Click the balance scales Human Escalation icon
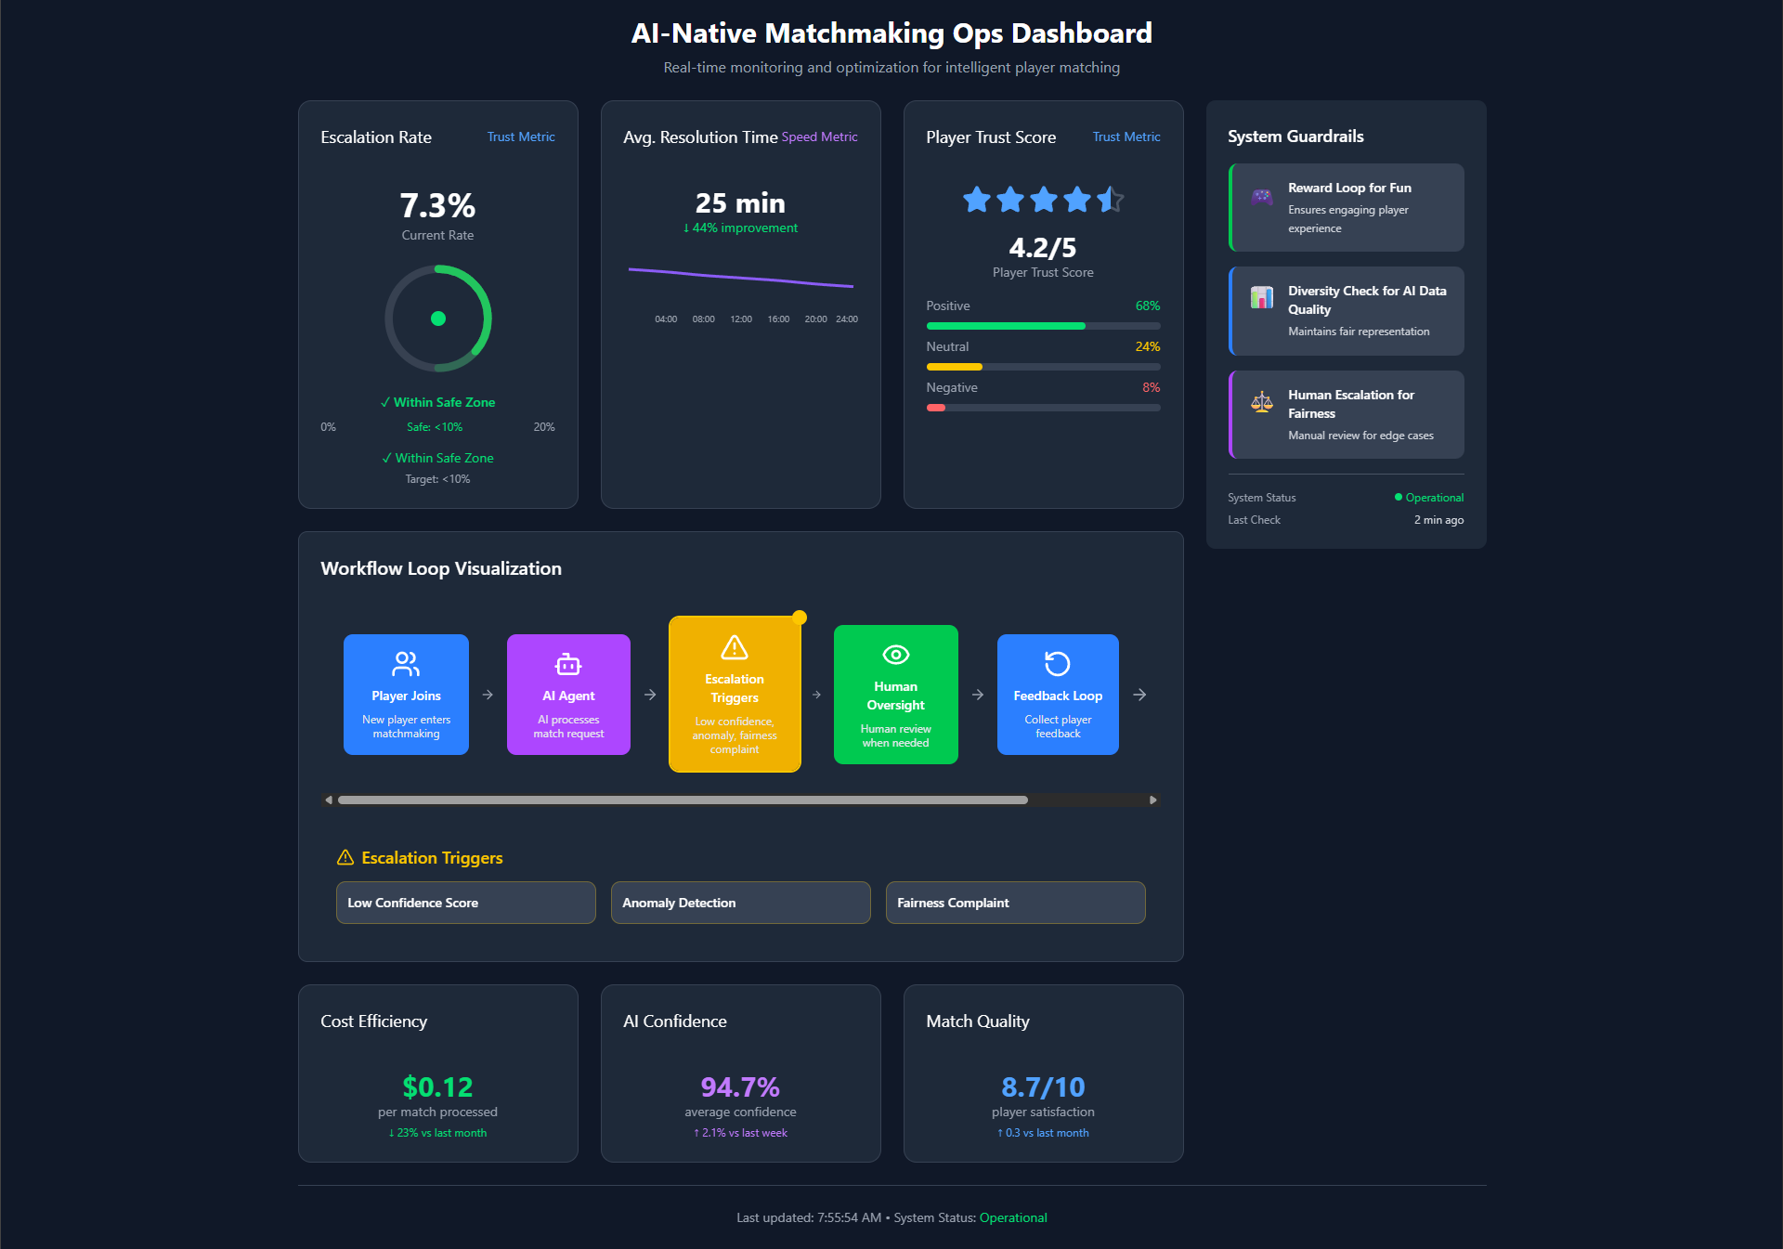This screenshot has height=1249, width=1783. [1261, 402]
